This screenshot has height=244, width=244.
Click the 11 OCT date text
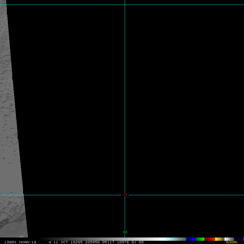click(61, 242)
